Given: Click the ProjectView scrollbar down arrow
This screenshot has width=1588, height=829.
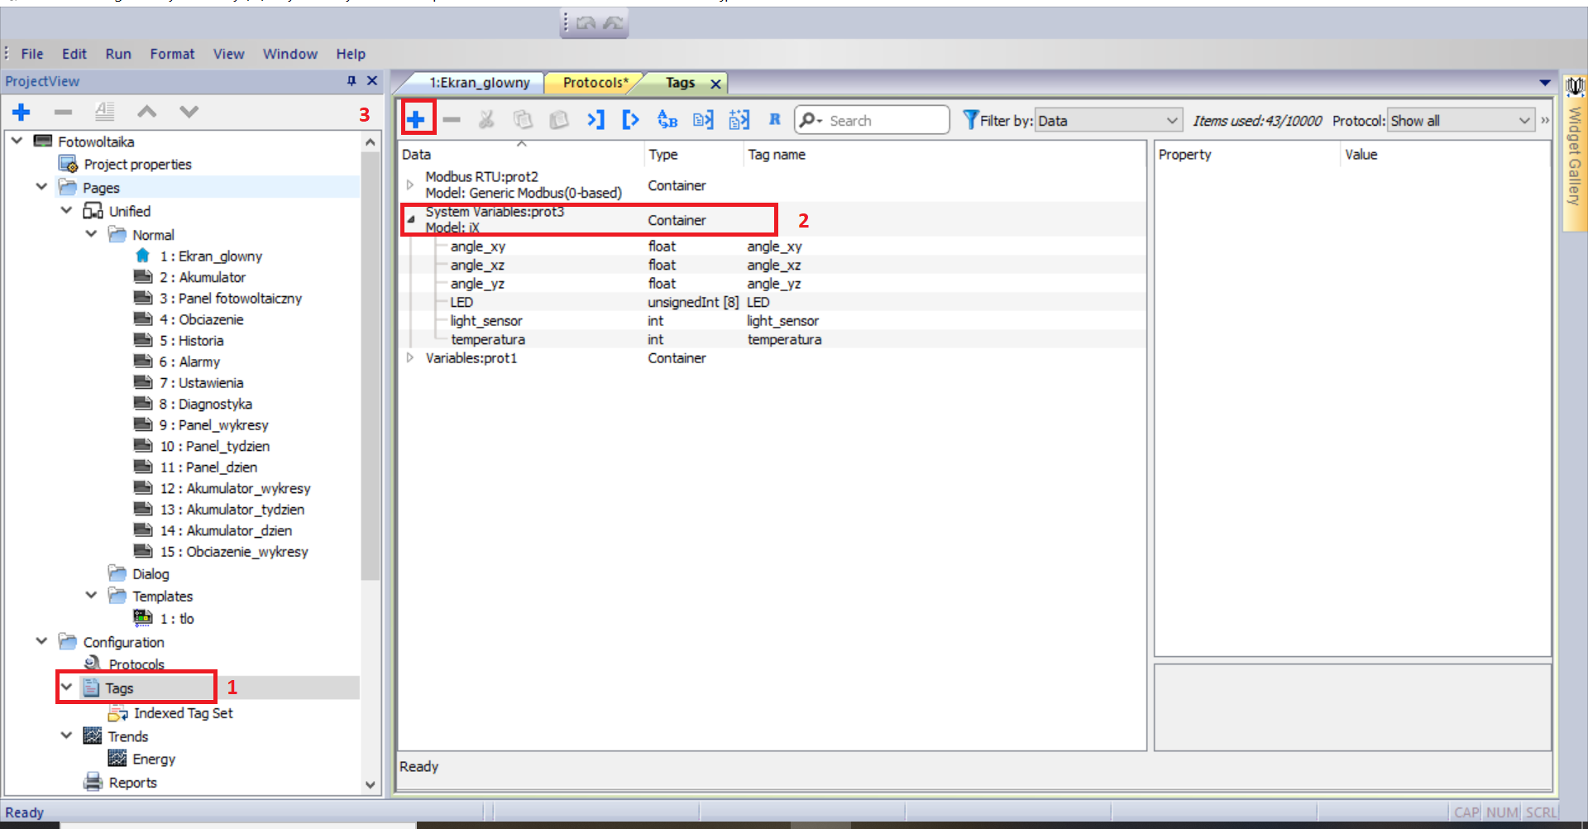Looking at the screenshot, I should tap(370, 784).
